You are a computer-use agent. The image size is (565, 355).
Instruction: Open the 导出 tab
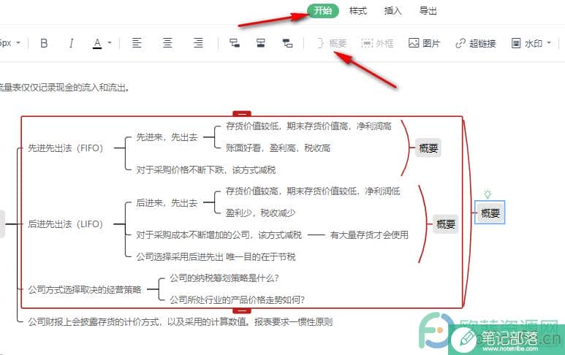[x=428, y=11]
